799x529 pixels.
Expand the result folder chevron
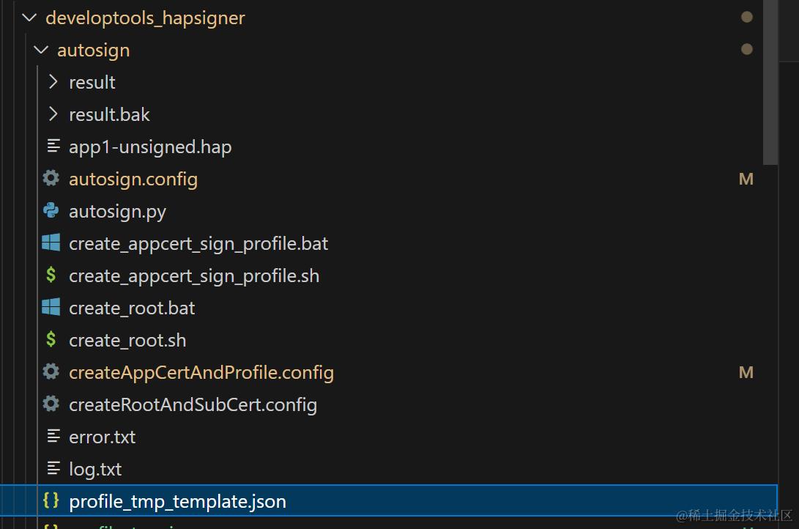53,82
